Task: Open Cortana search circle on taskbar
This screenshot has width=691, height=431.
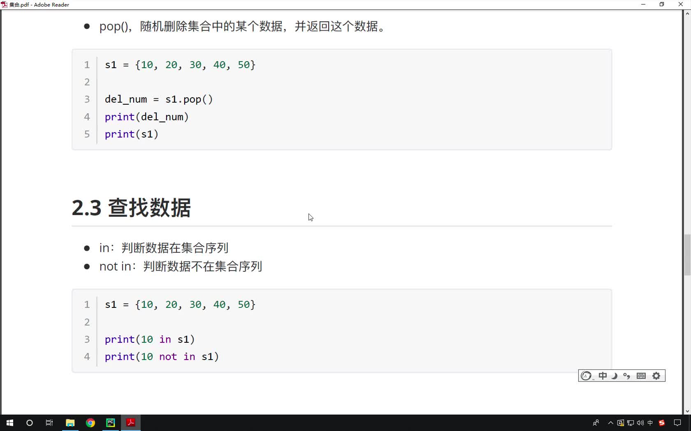Action: [30, 423]
